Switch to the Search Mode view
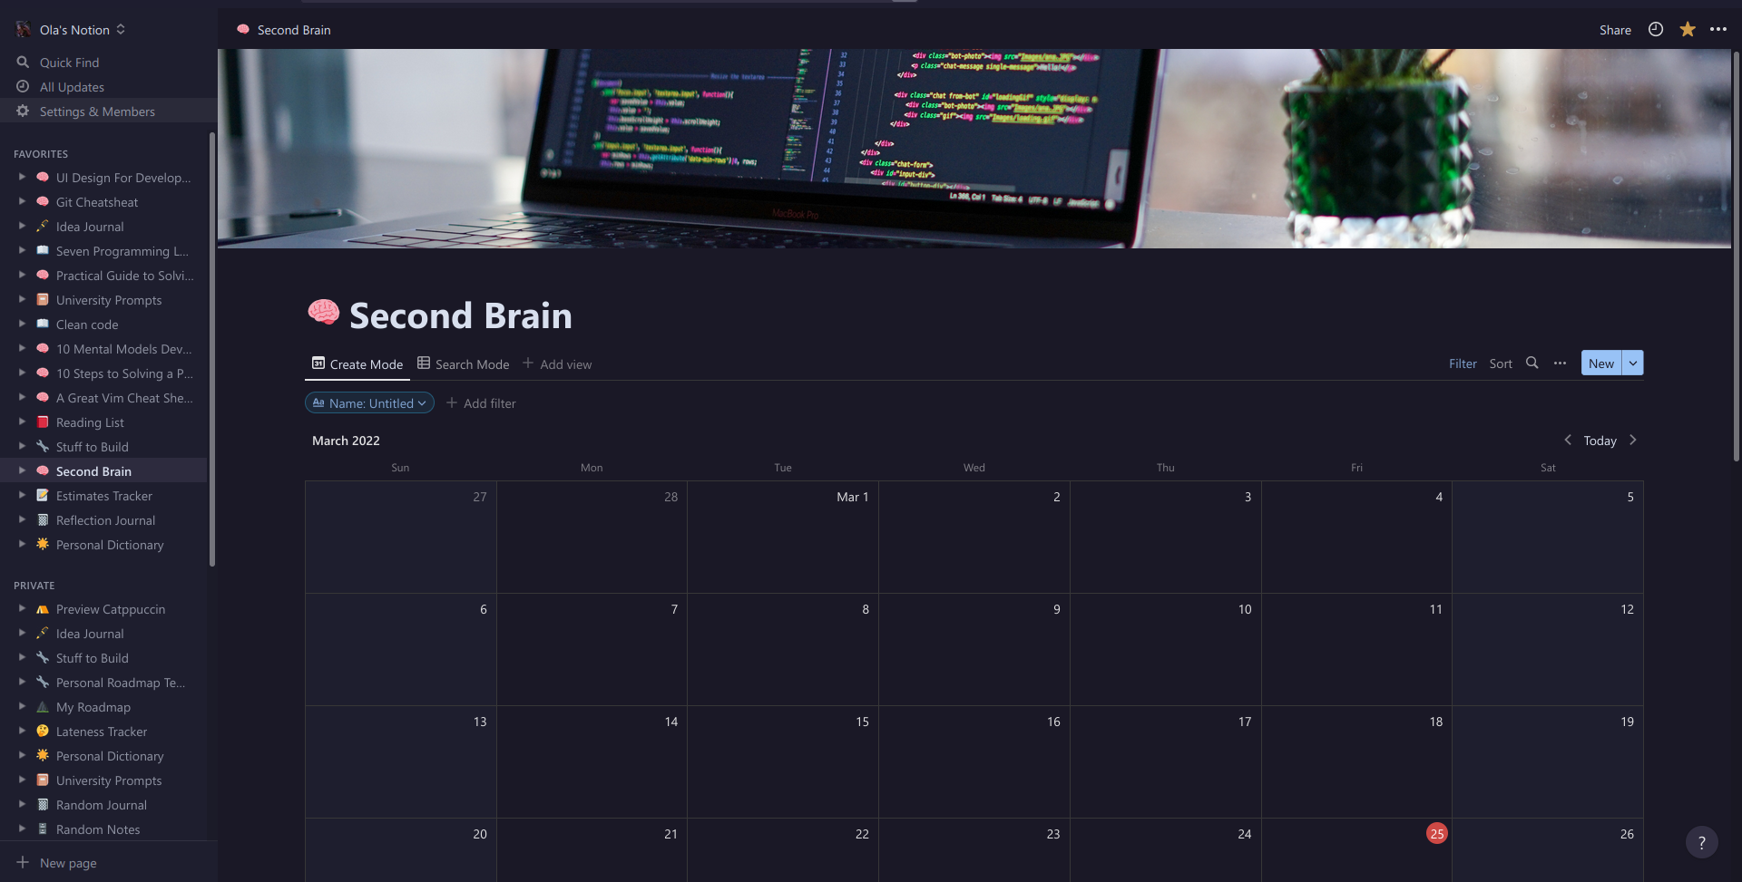 tap(464, 363)
